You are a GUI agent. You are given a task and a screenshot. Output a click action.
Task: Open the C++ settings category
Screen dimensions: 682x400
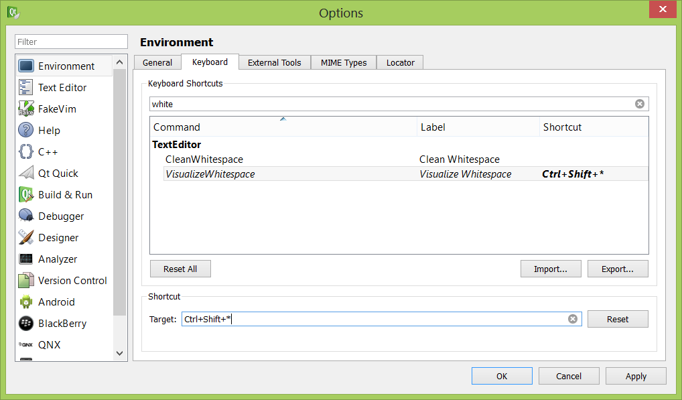click(x=48, y=152)
